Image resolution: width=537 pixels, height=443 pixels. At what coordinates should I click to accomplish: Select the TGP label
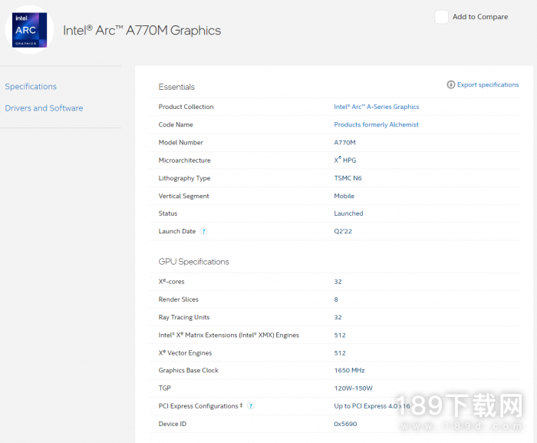tap(164, 388)
